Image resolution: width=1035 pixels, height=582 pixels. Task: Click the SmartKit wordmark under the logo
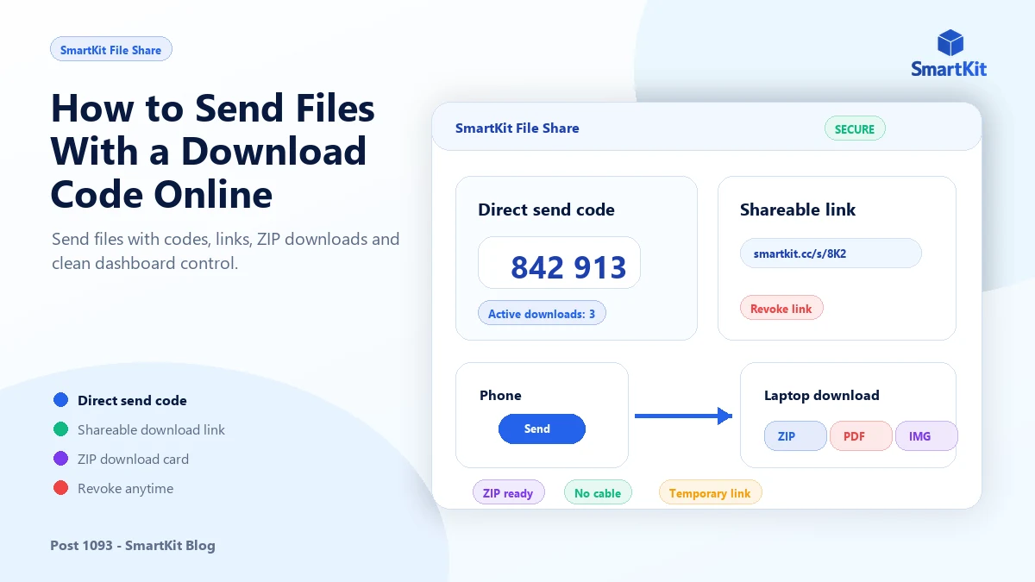click(949, 69)
